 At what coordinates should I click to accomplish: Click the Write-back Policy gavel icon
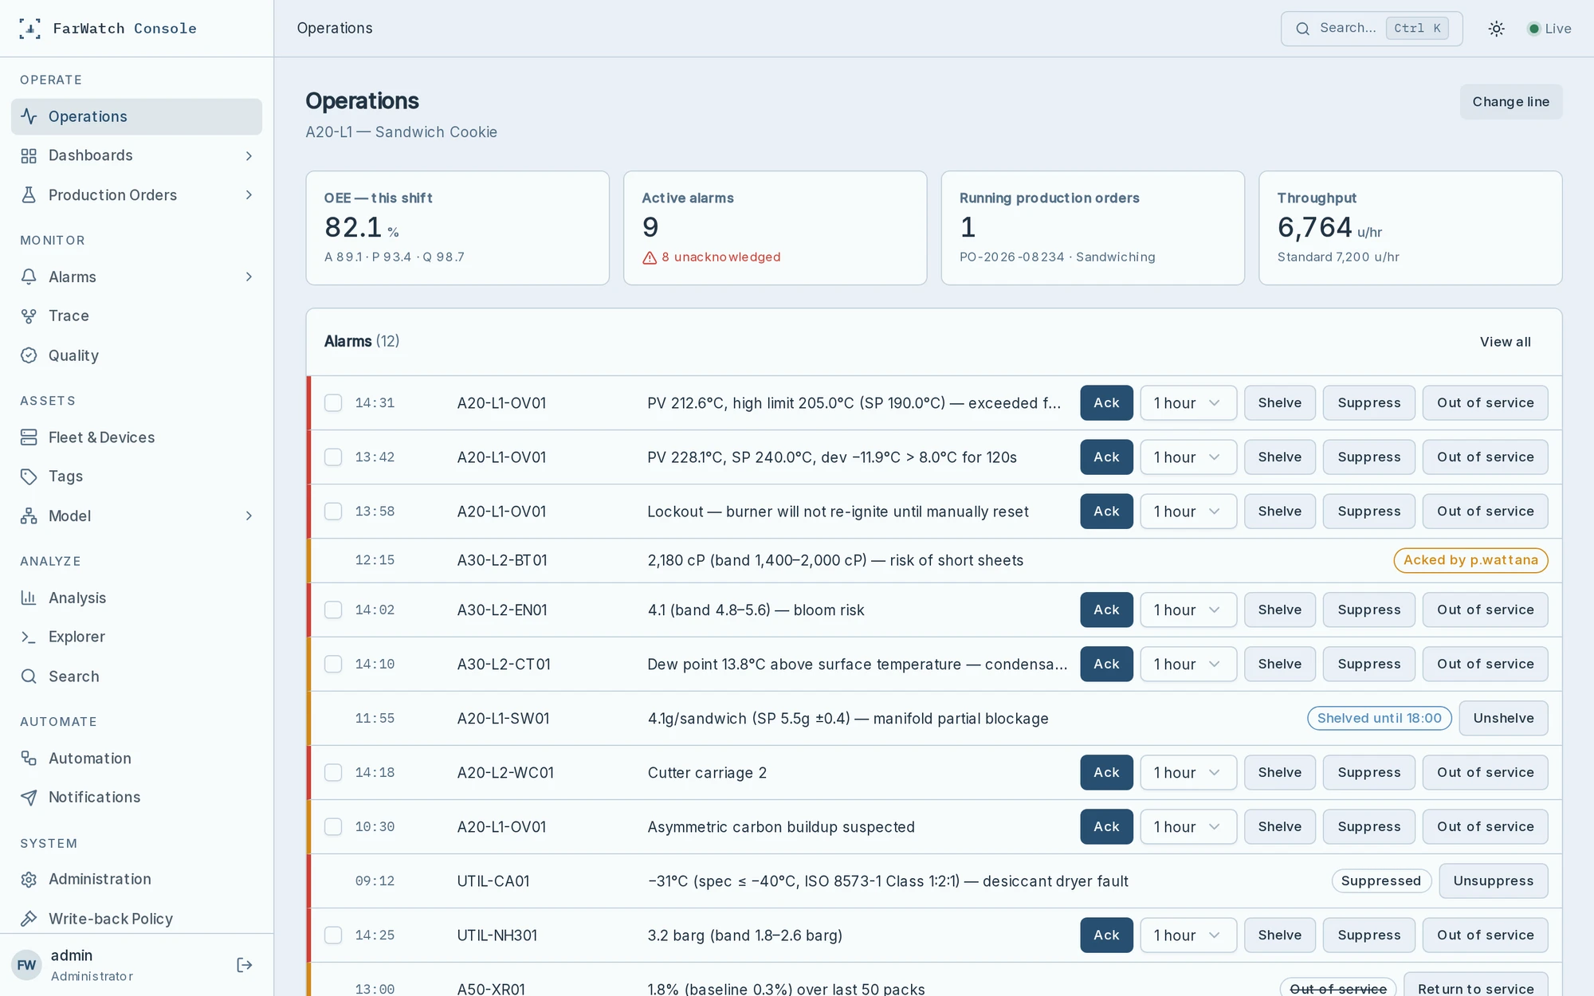(x=29, y=919)
